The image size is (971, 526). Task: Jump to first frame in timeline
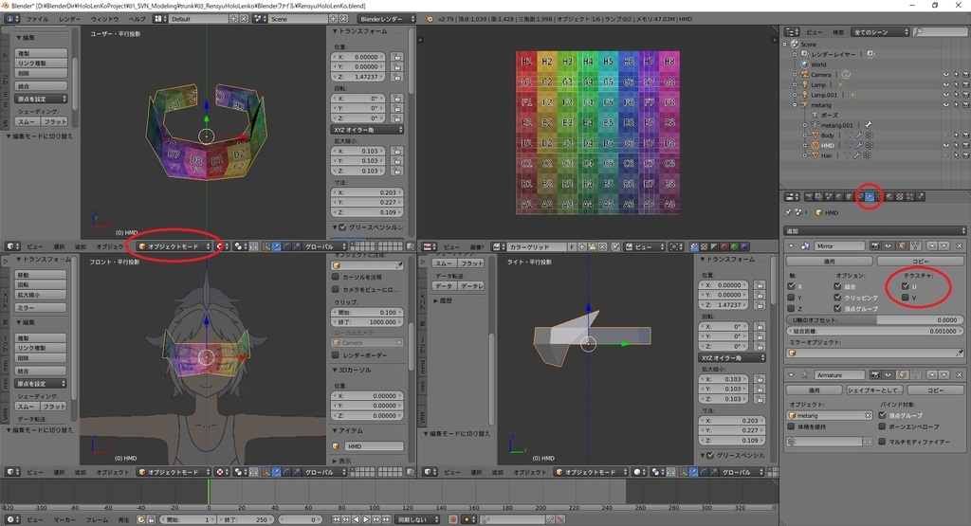337,519
